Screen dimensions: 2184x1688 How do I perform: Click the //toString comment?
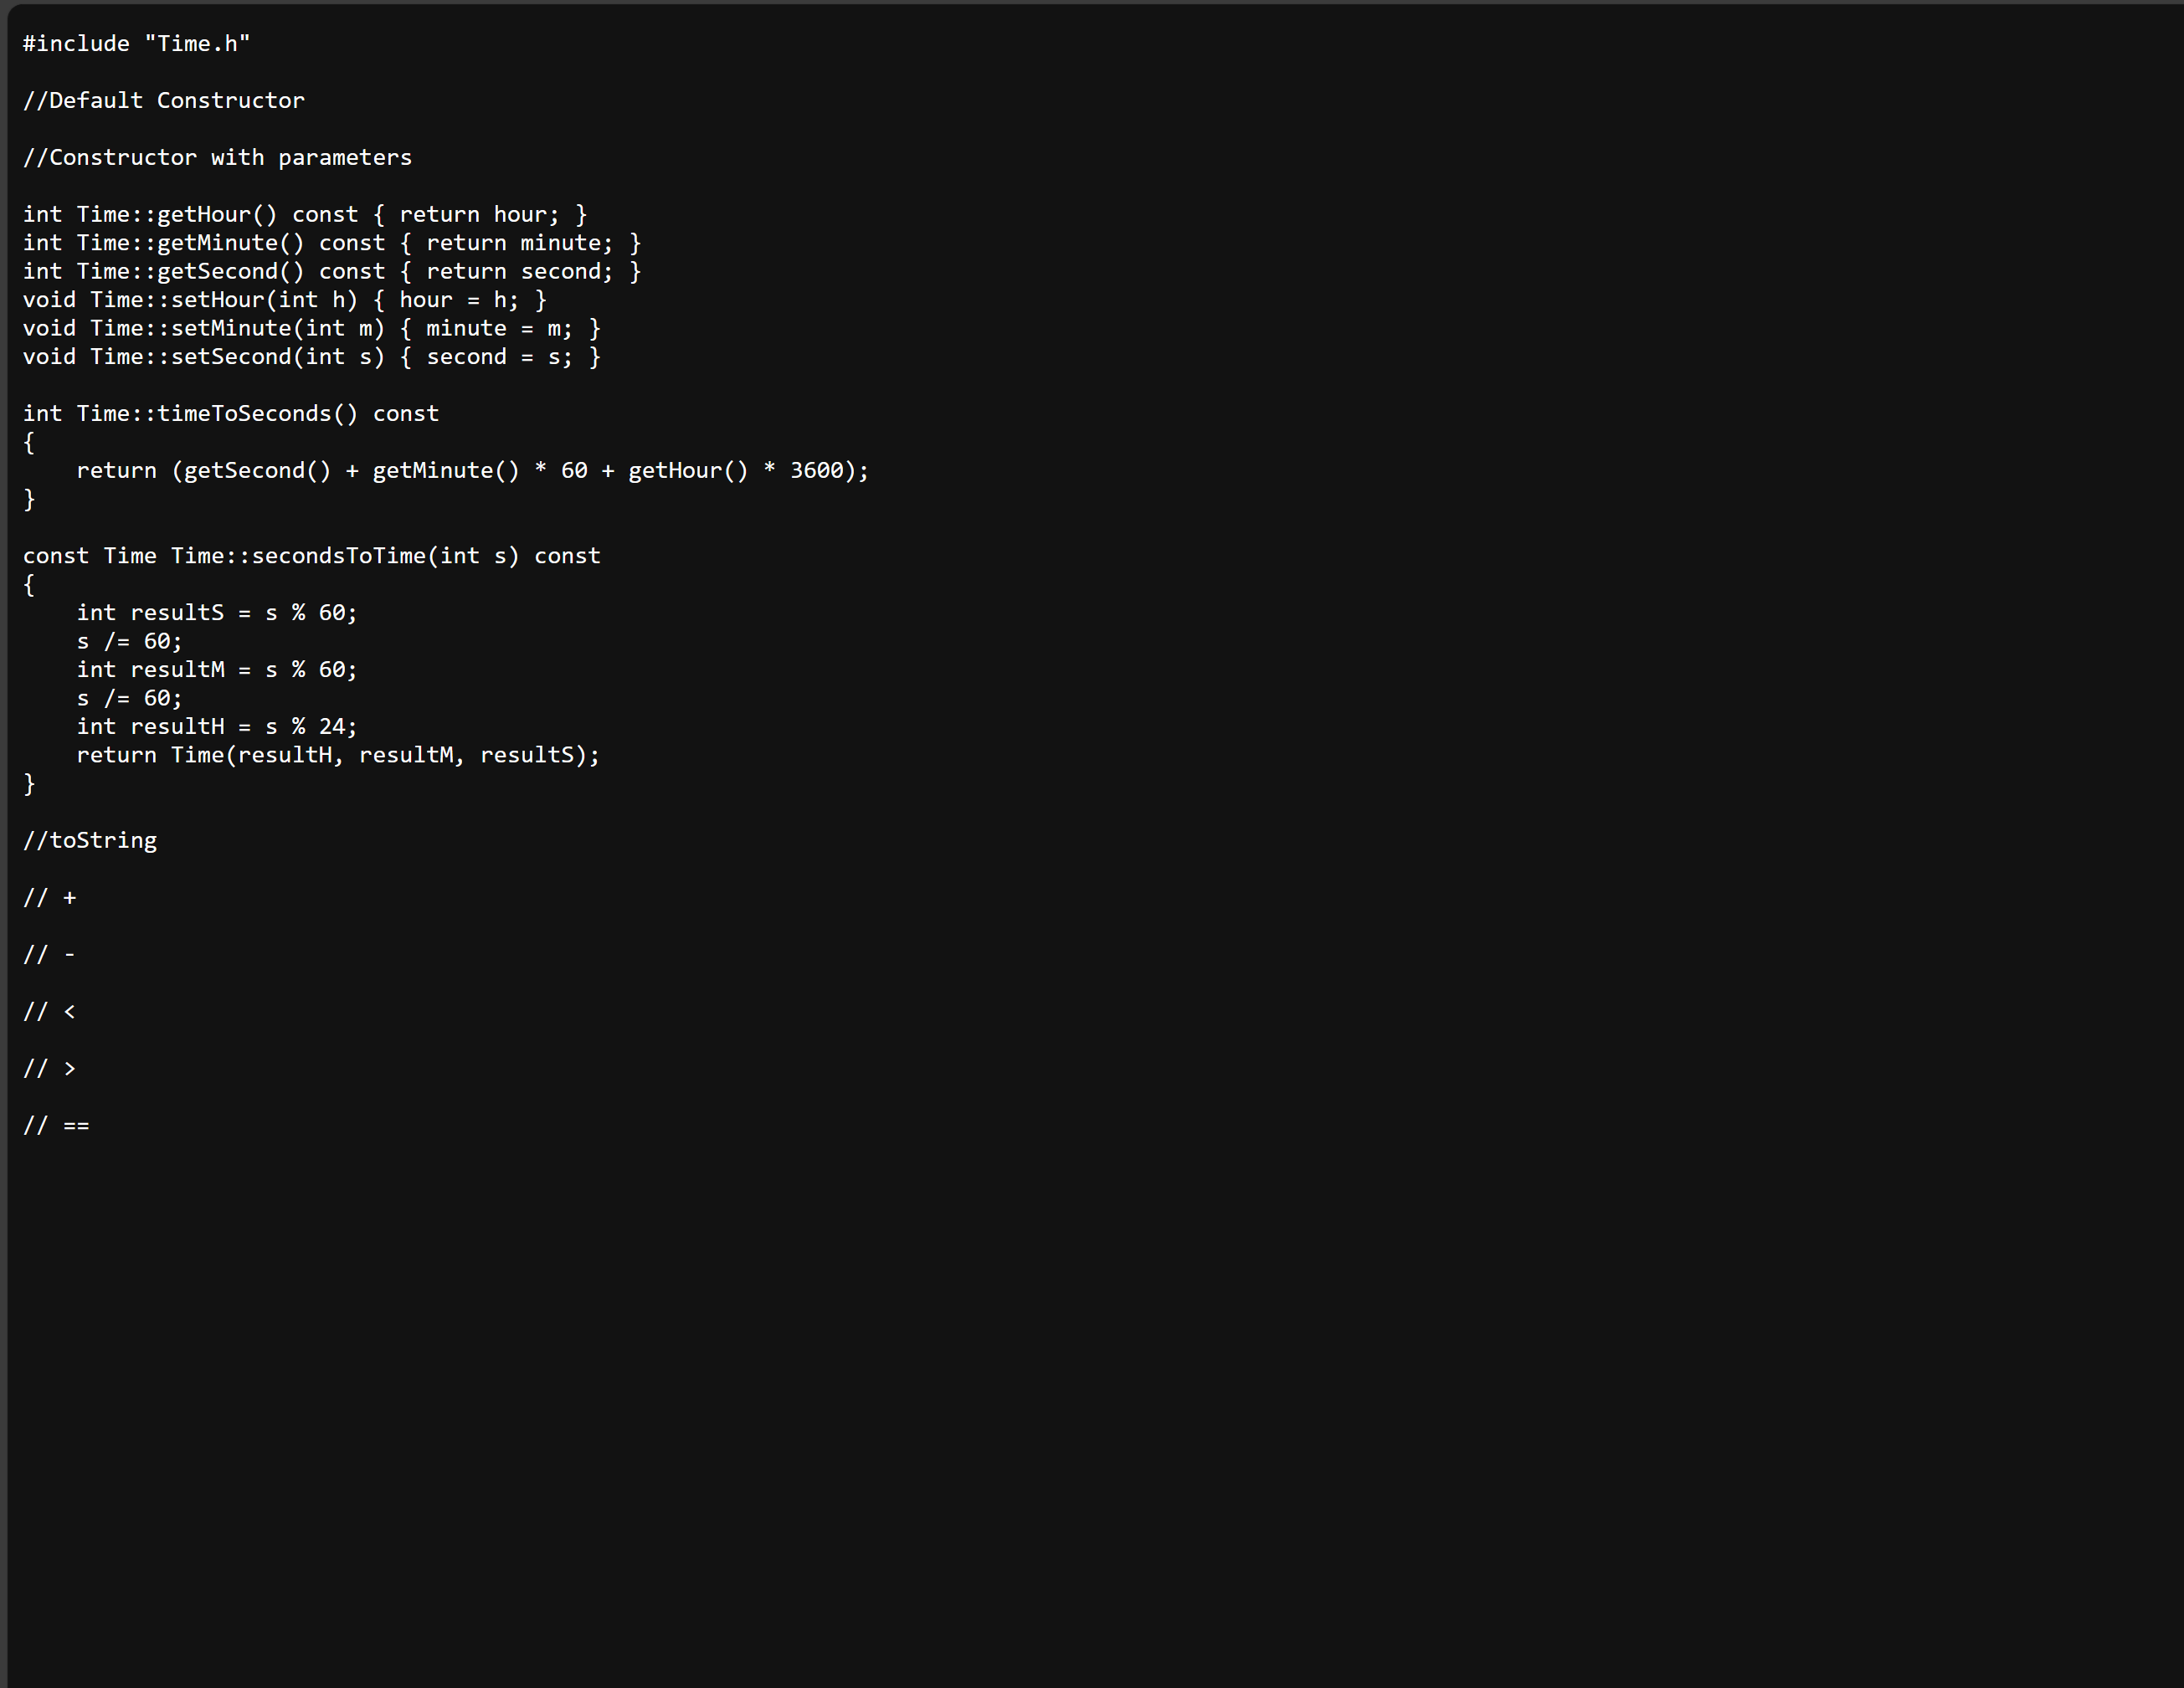[x=90, y=841]
